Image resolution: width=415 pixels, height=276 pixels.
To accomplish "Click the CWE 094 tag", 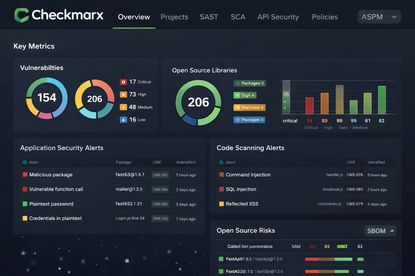I will [160, 189].
